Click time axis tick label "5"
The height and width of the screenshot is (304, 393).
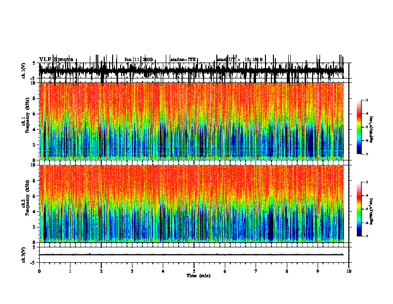[x=194, y=271]
